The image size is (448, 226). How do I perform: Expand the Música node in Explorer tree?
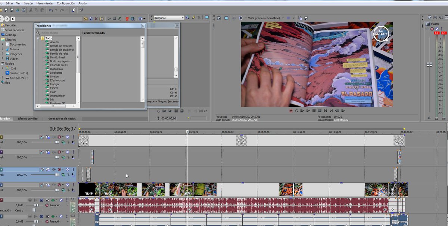coord(3,49)
